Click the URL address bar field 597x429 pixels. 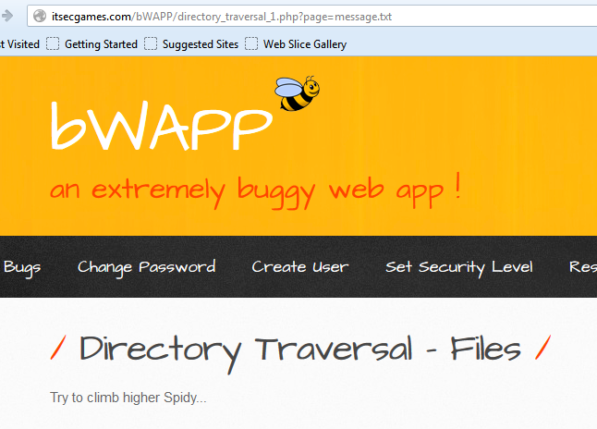(x=311, y=17)
